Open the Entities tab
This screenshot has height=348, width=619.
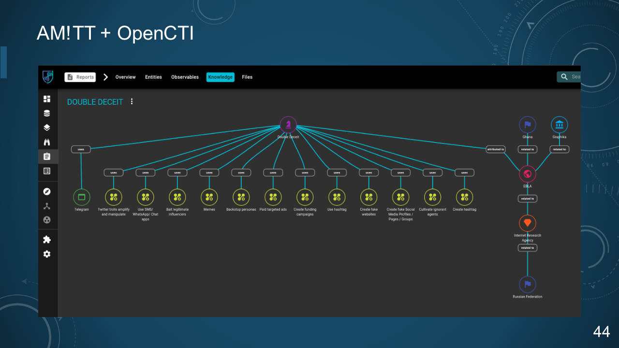pos(153,77)
